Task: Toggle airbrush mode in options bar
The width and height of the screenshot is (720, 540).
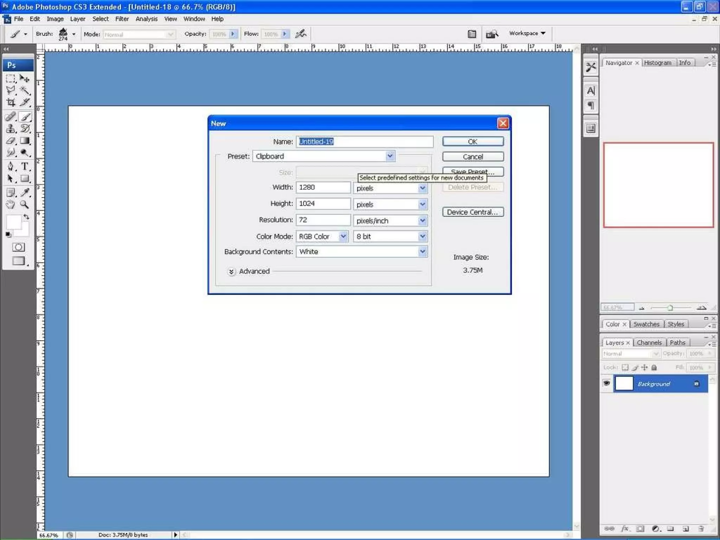Action: (301, 34)
